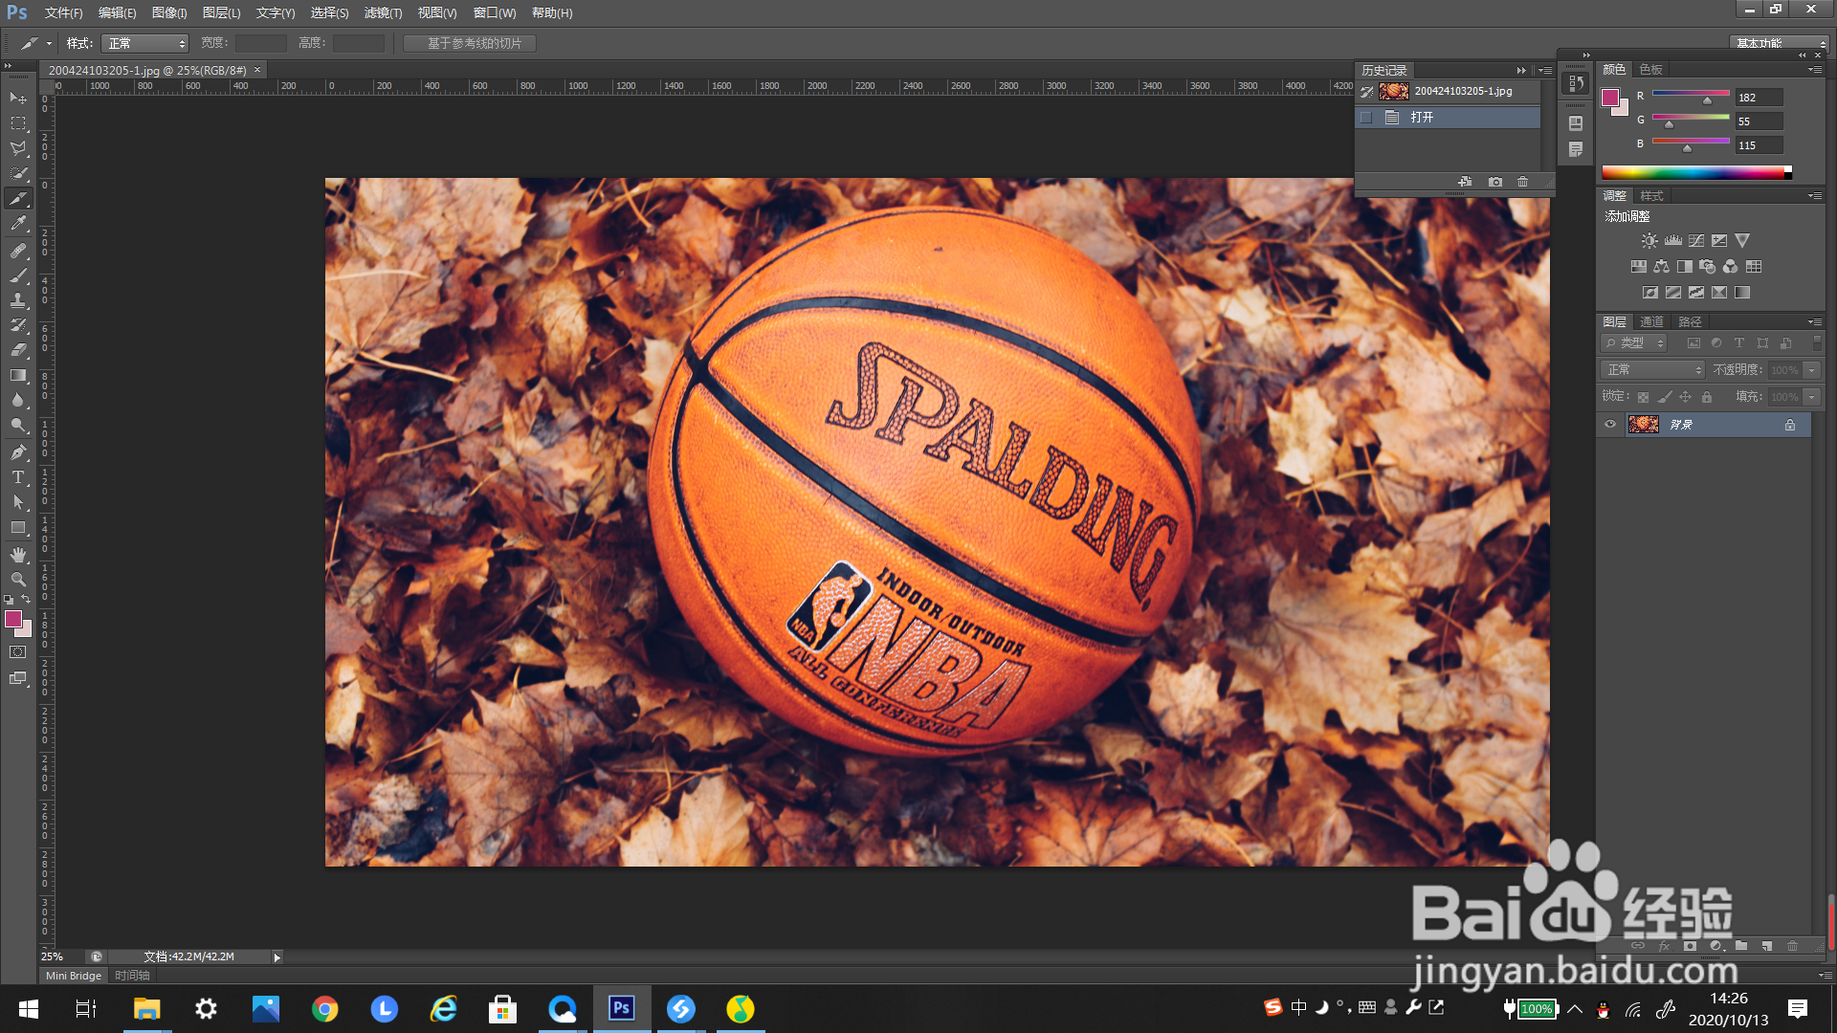Select the Lasso tool
The height and width of the screenshot is (1033, 1837).
tap(18, 148)
